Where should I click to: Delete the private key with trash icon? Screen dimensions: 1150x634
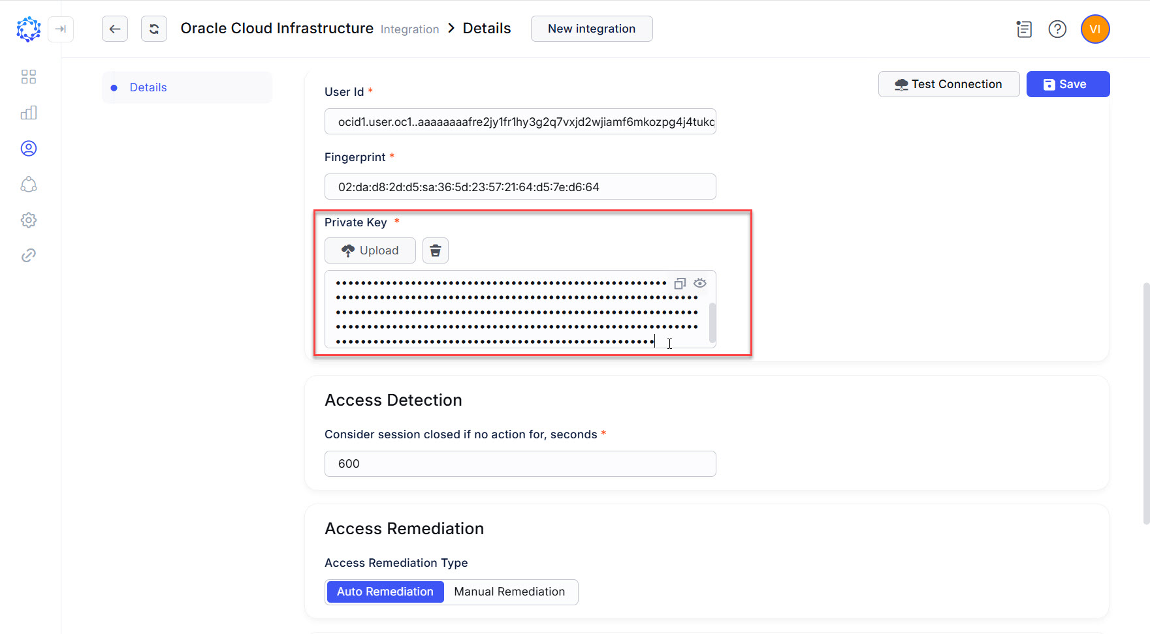436,250
